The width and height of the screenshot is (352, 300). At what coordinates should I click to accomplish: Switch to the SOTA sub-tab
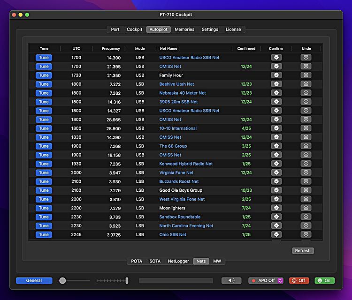(155, 261)
